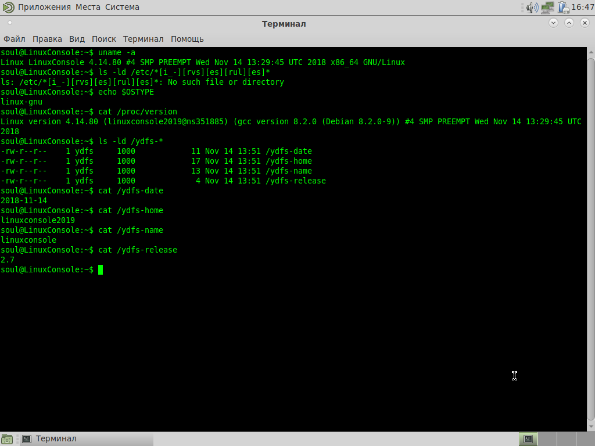Screen dimensions: 595x446
Task: Open the Система menu
Action: point(122,7)
